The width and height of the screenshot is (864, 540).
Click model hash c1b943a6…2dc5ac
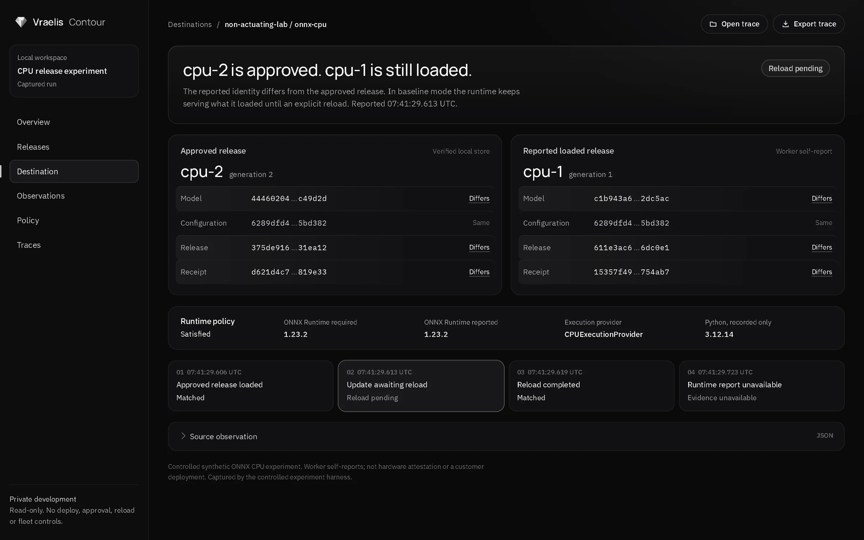631,198
